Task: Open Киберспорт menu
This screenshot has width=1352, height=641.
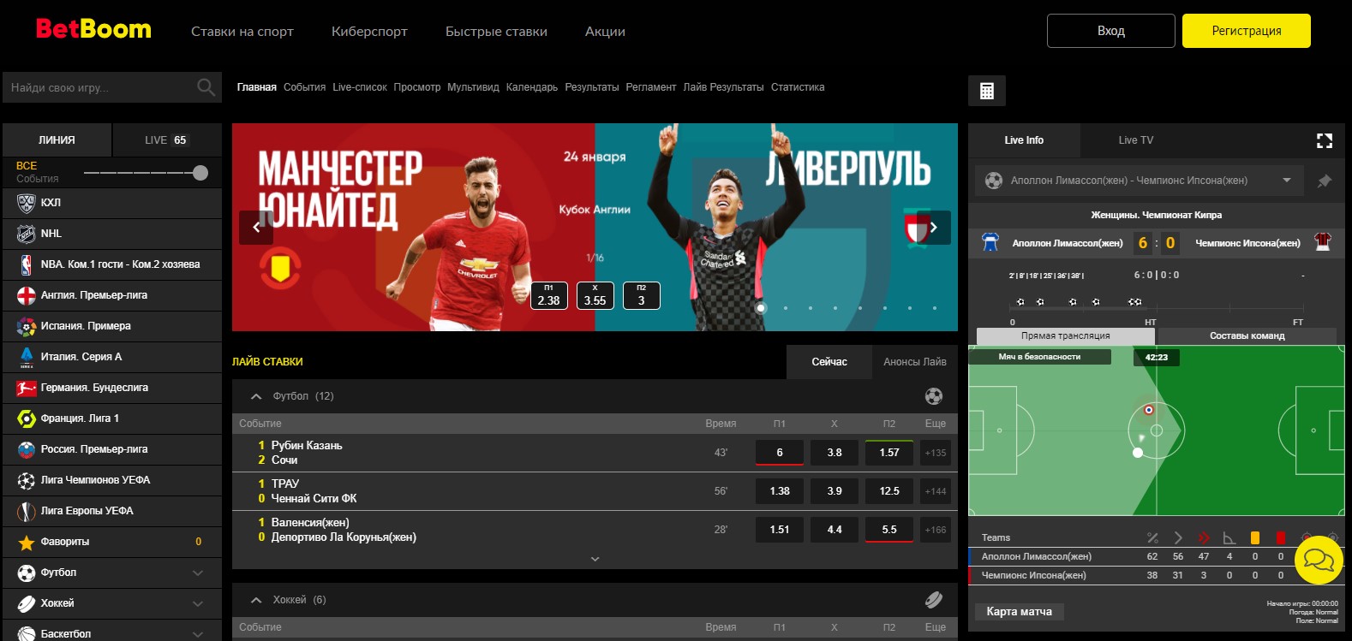Action: pos(369,32)
